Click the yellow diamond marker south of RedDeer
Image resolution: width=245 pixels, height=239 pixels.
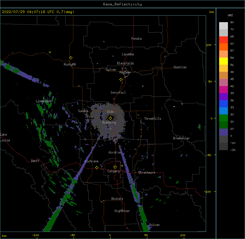(x=121, y=80)
